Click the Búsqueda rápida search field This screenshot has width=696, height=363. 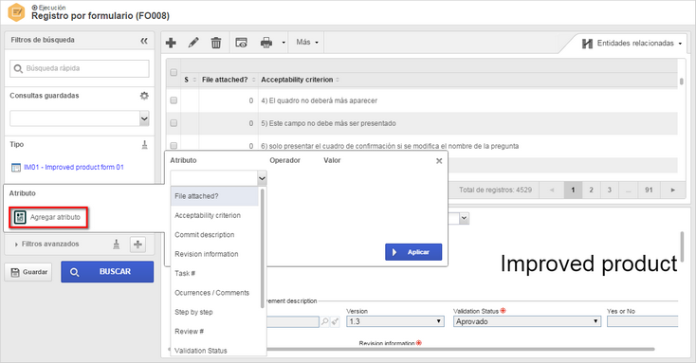coord(80,68)
